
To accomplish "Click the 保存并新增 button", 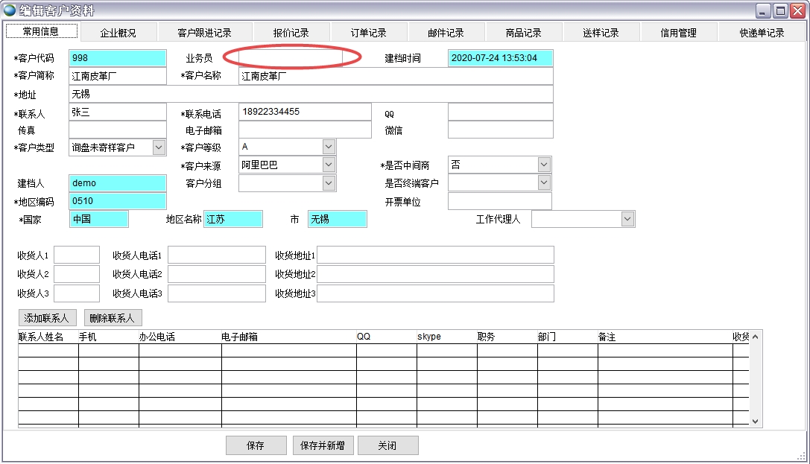I will click(x=322, y=445).
